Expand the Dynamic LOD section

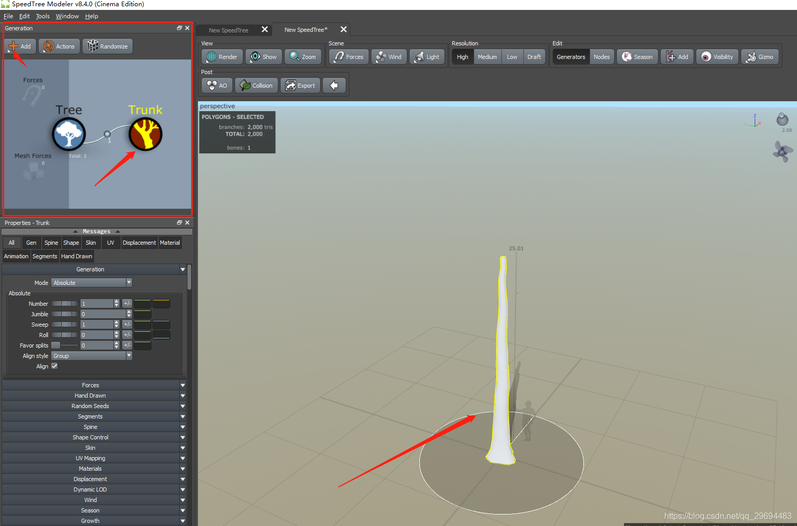[x=94, y=489]
